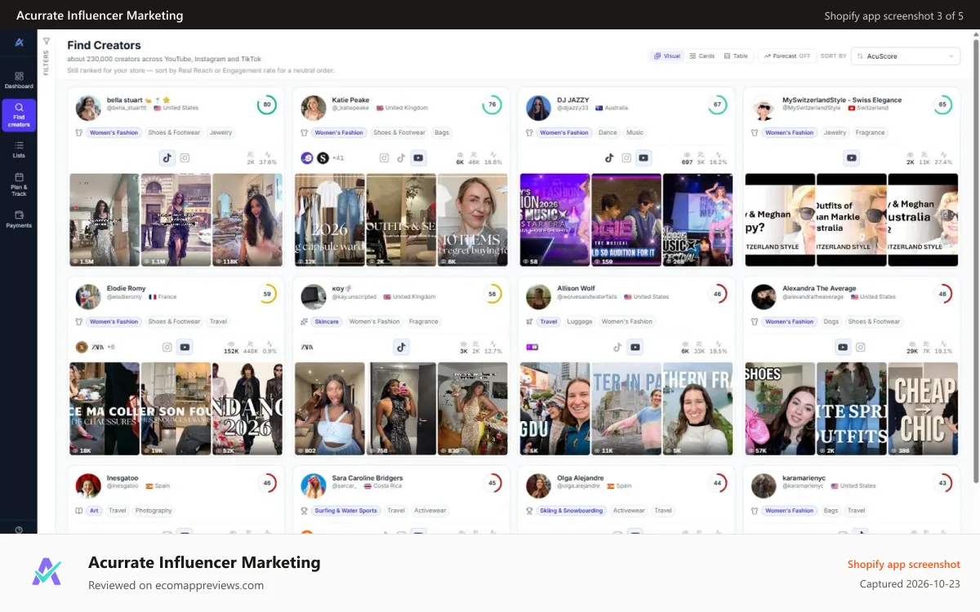Screen dimensions: 980x612
Task: Open Katie Peake's 2026 capsule wardrobe thumbnail
Action: (329, 220)
